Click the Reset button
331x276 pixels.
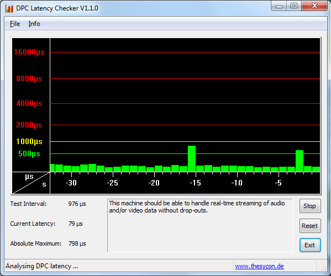point(310,226)
